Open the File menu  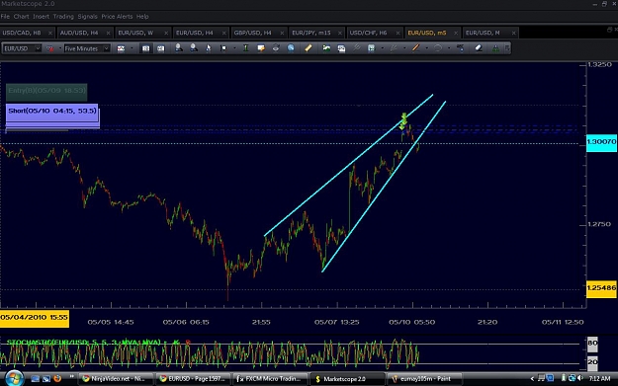(5, 17)
